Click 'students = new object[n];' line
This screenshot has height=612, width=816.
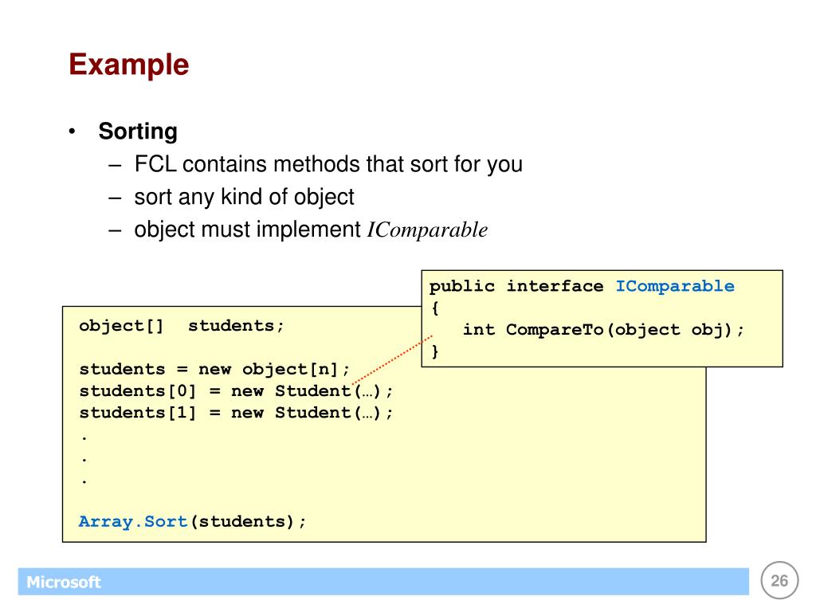tap(214, 370)
